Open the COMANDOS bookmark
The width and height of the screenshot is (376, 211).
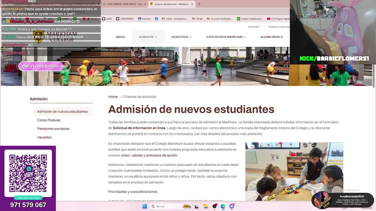pyautogui.click(x=125, y=19)
